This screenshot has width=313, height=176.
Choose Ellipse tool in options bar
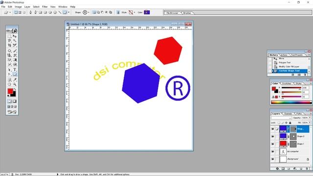coord(50,12)
